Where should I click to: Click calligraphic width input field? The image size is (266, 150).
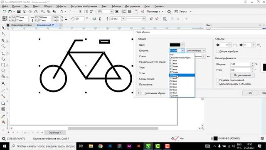[x=240, y=64]
